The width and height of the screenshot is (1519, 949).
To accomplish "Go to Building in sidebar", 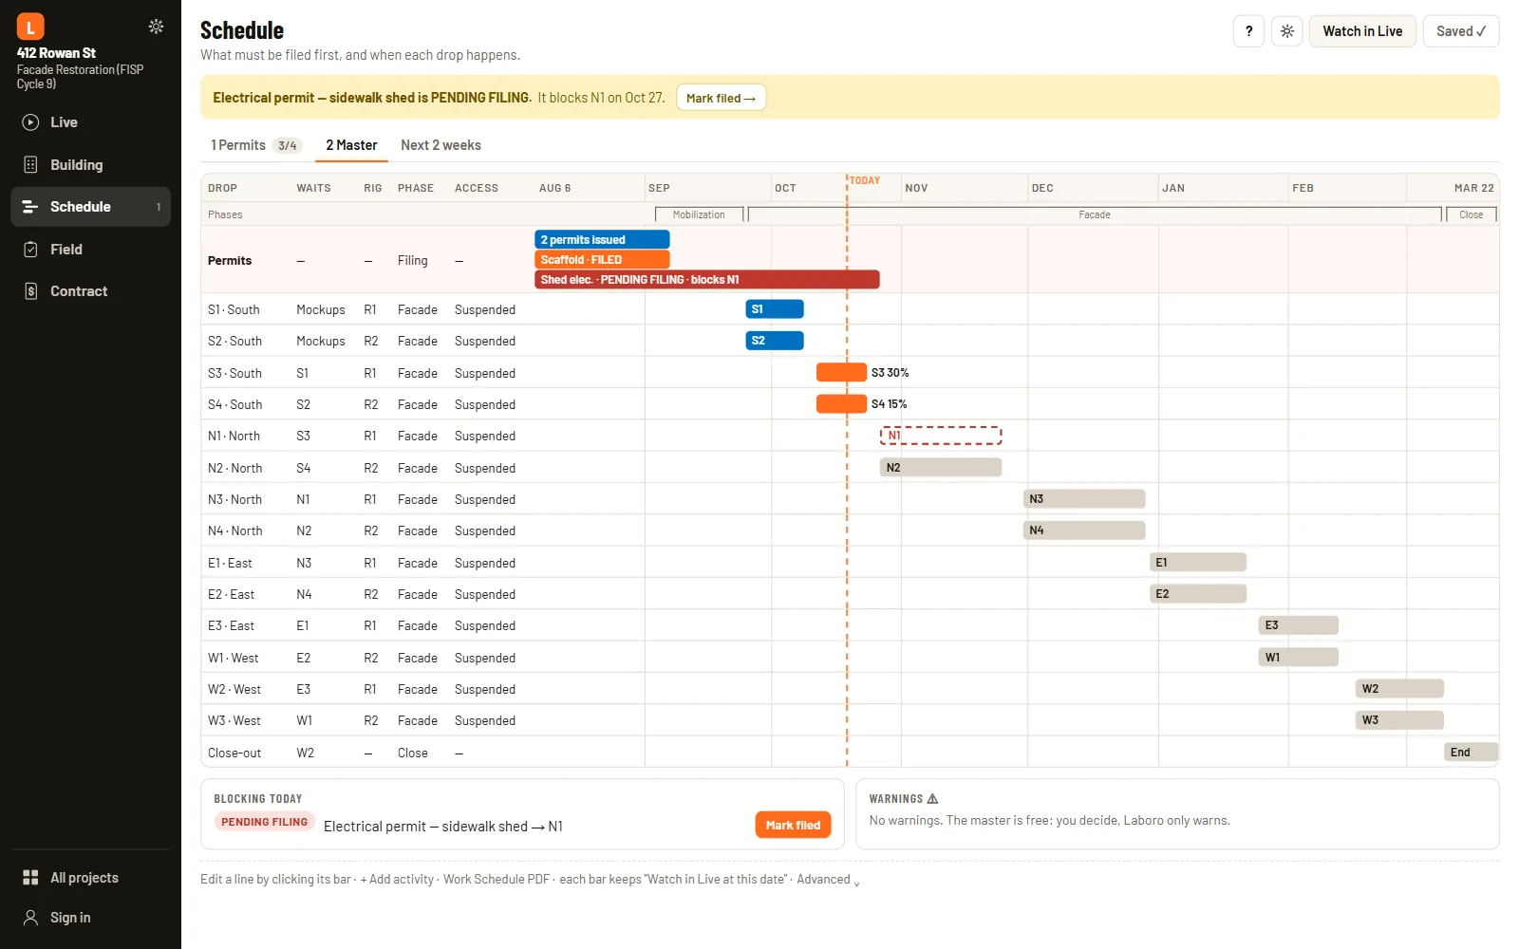I will [x=90, y=165].
